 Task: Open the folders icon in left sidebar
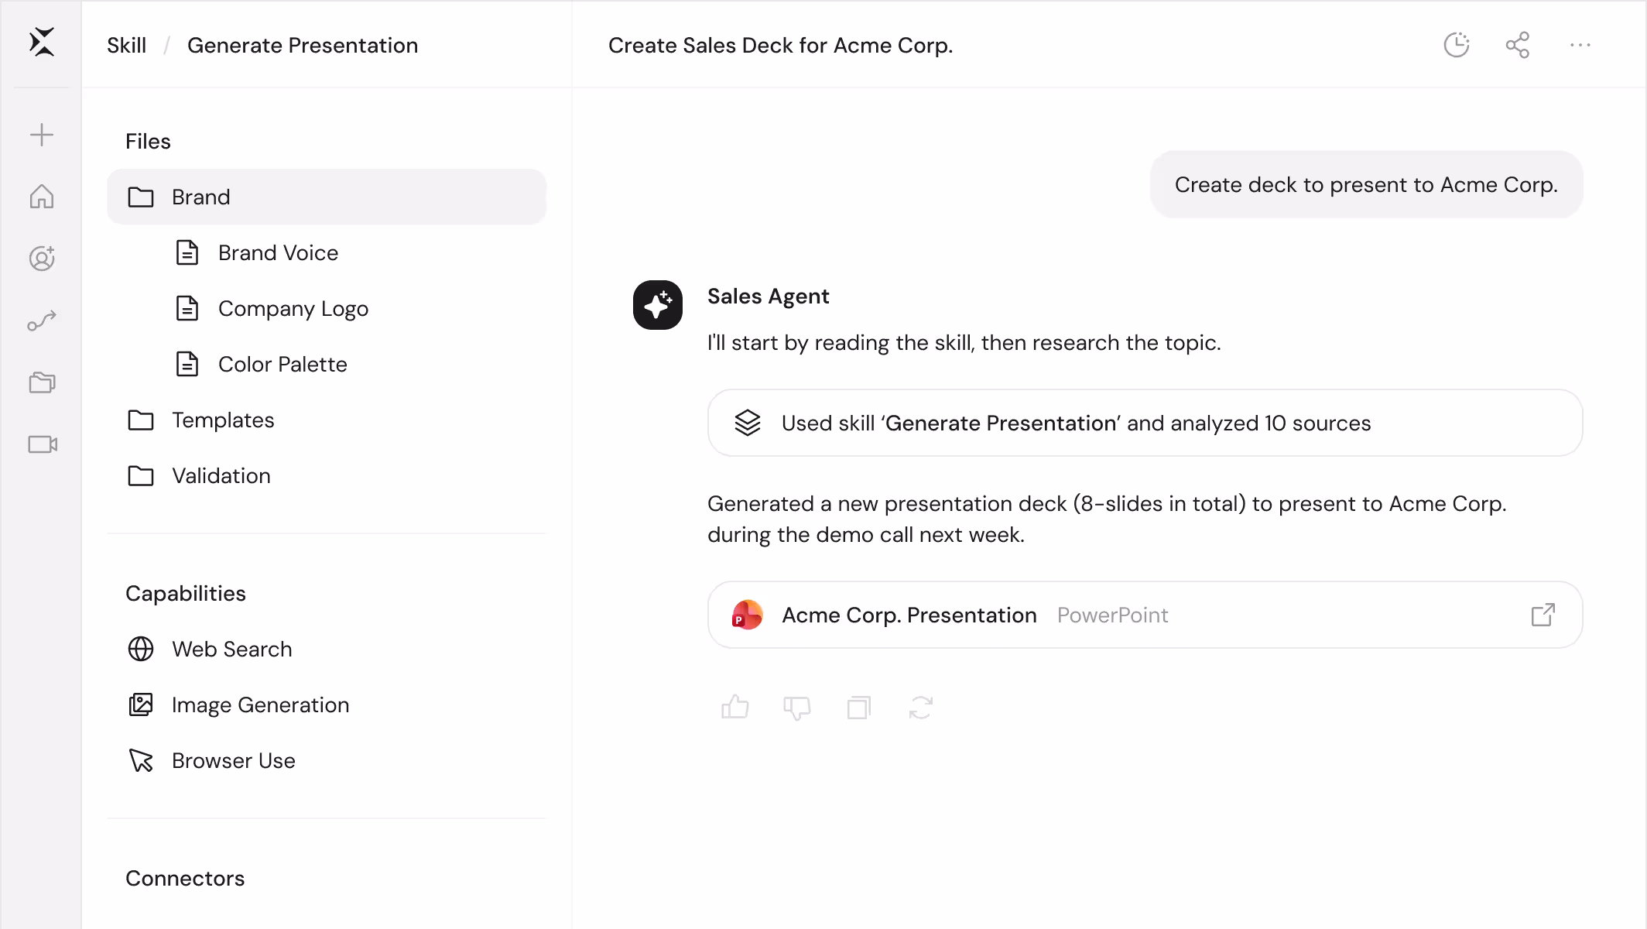42,382
